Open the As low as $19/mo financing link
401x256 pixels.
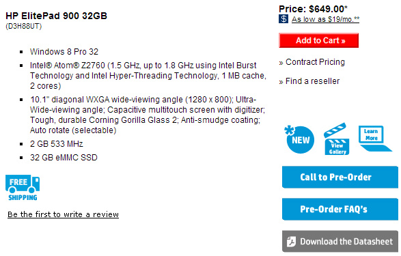click(x=325, y=19)
